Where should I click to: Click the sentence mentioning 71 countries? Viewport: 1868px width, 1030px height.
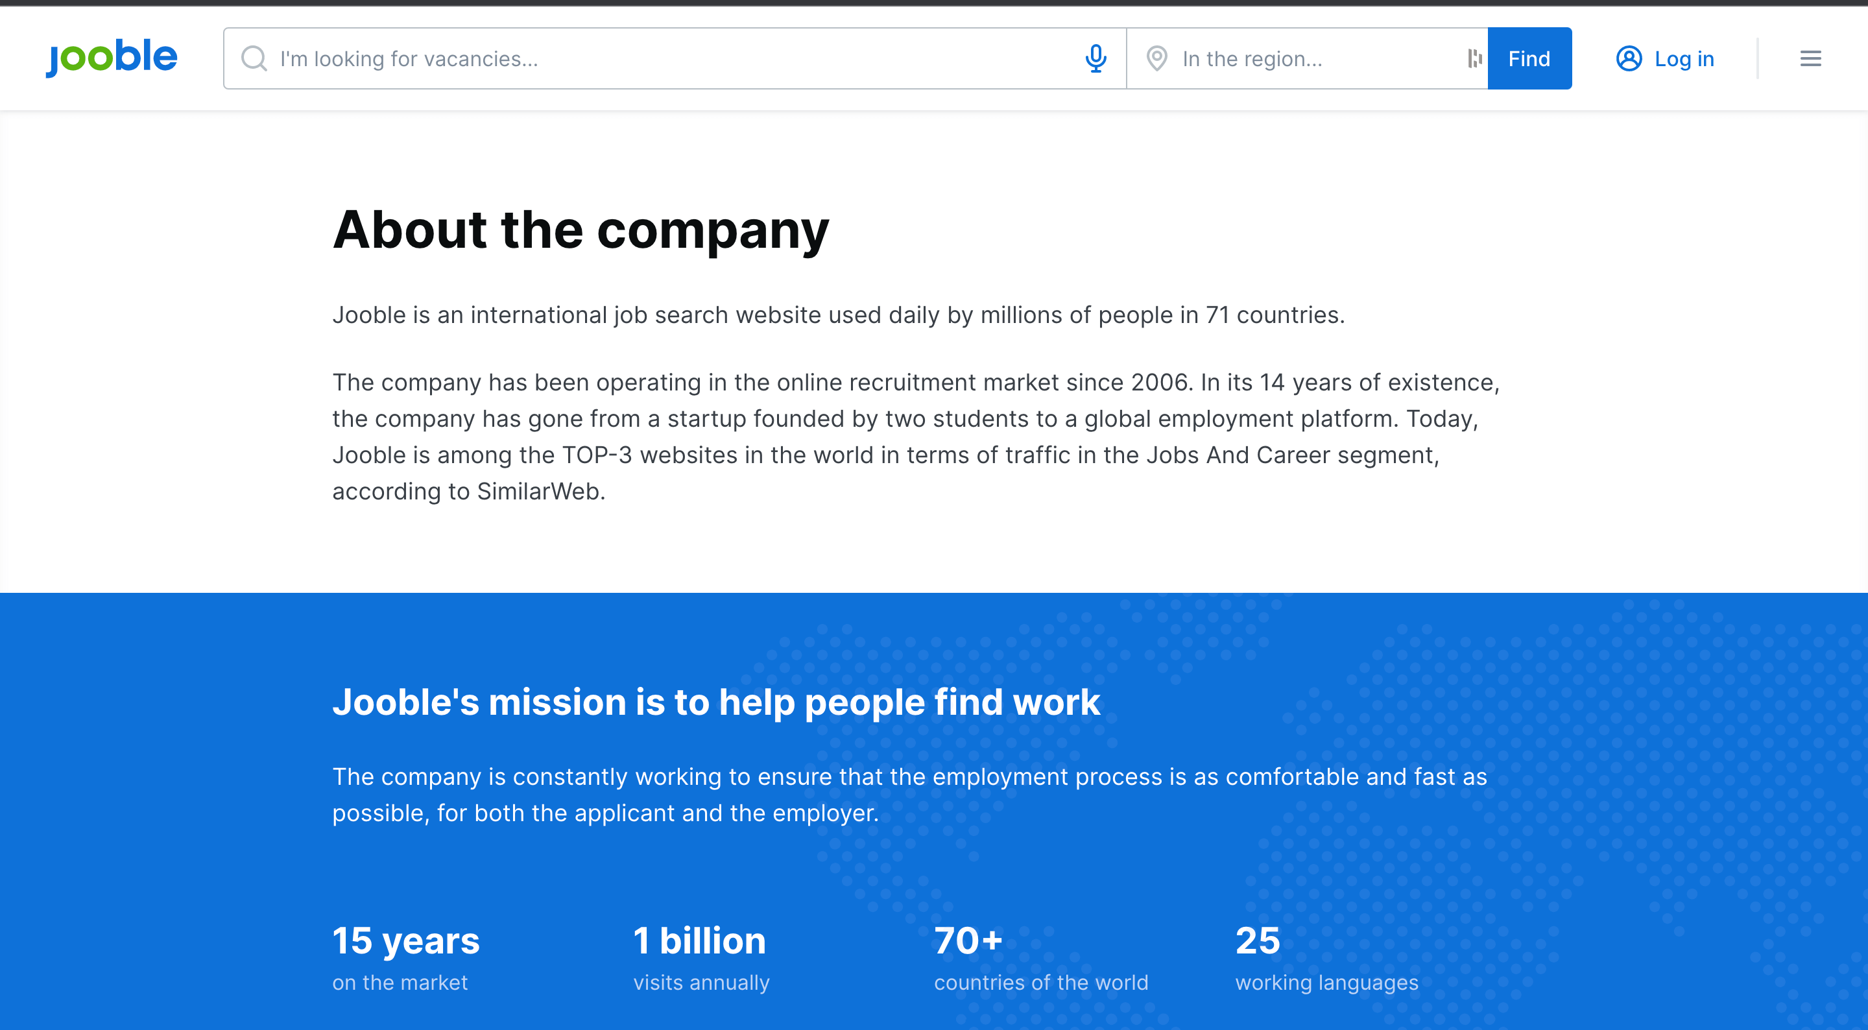pos(838,315)
